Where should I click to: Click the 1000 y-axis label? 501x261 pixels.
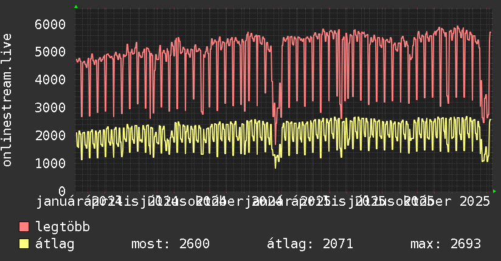coord(50,163)
